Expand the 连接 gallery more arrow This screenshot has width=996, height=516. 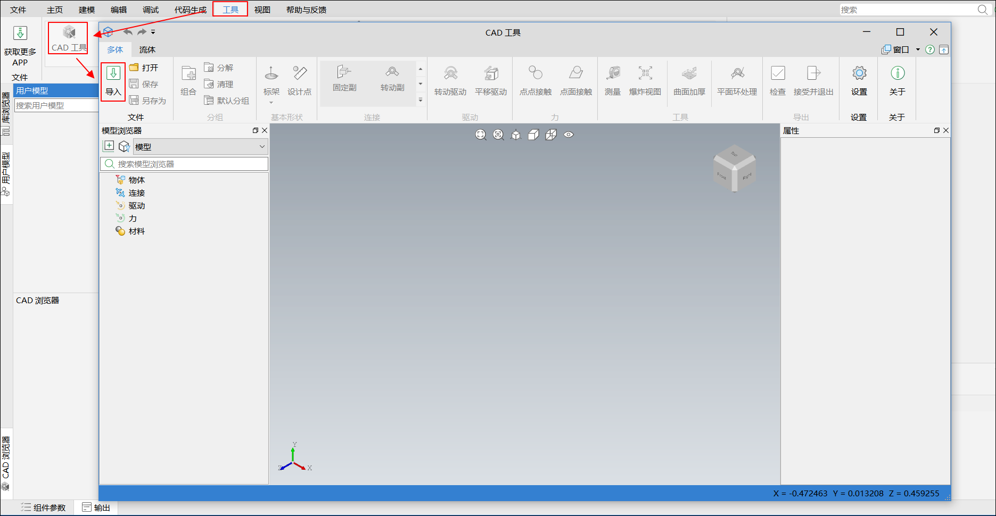tap(421, 100)
